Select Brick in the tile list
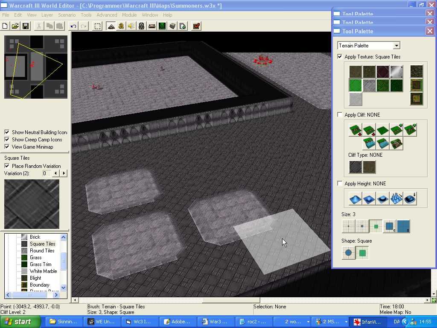This screenshot has width=437, height=328. coord(35,237)
